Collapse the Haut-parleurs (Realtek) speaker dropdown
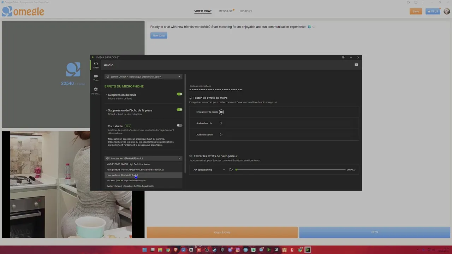The height and width of the screenshot is (254, 452). (x=143, y=158)
